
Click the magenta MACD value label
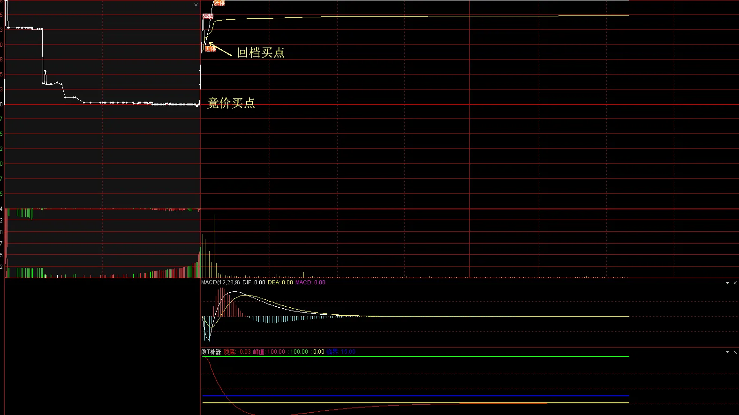(310, 282)
